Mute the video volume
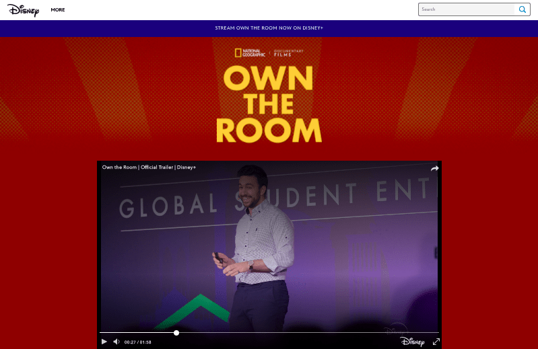Image resolution: width=538 pixels, height=349 pixels. coord(116,342)
